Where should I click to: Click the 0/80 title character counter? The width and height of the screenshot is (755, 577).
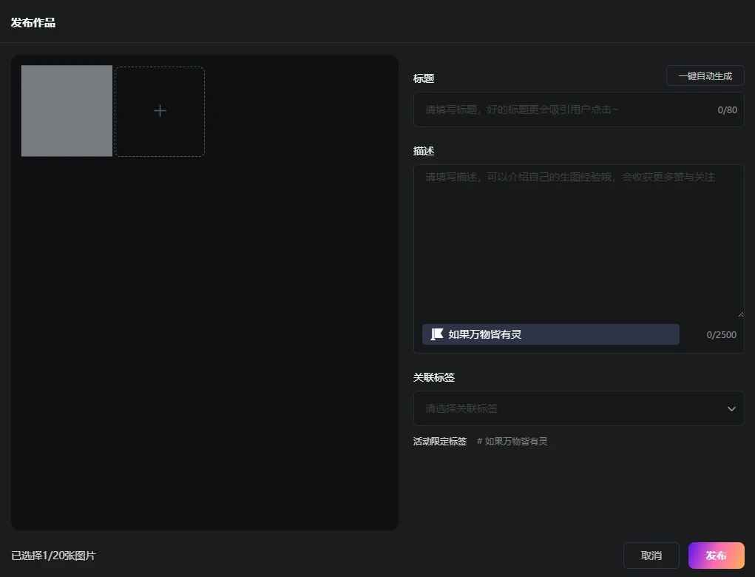pyautogui.click(x=727, y=110)
